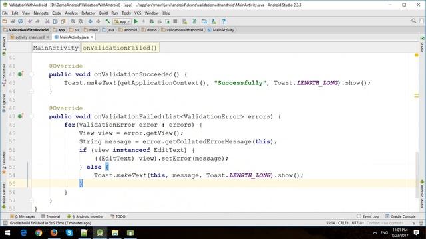Open the app run configuration dropdown

122,21
